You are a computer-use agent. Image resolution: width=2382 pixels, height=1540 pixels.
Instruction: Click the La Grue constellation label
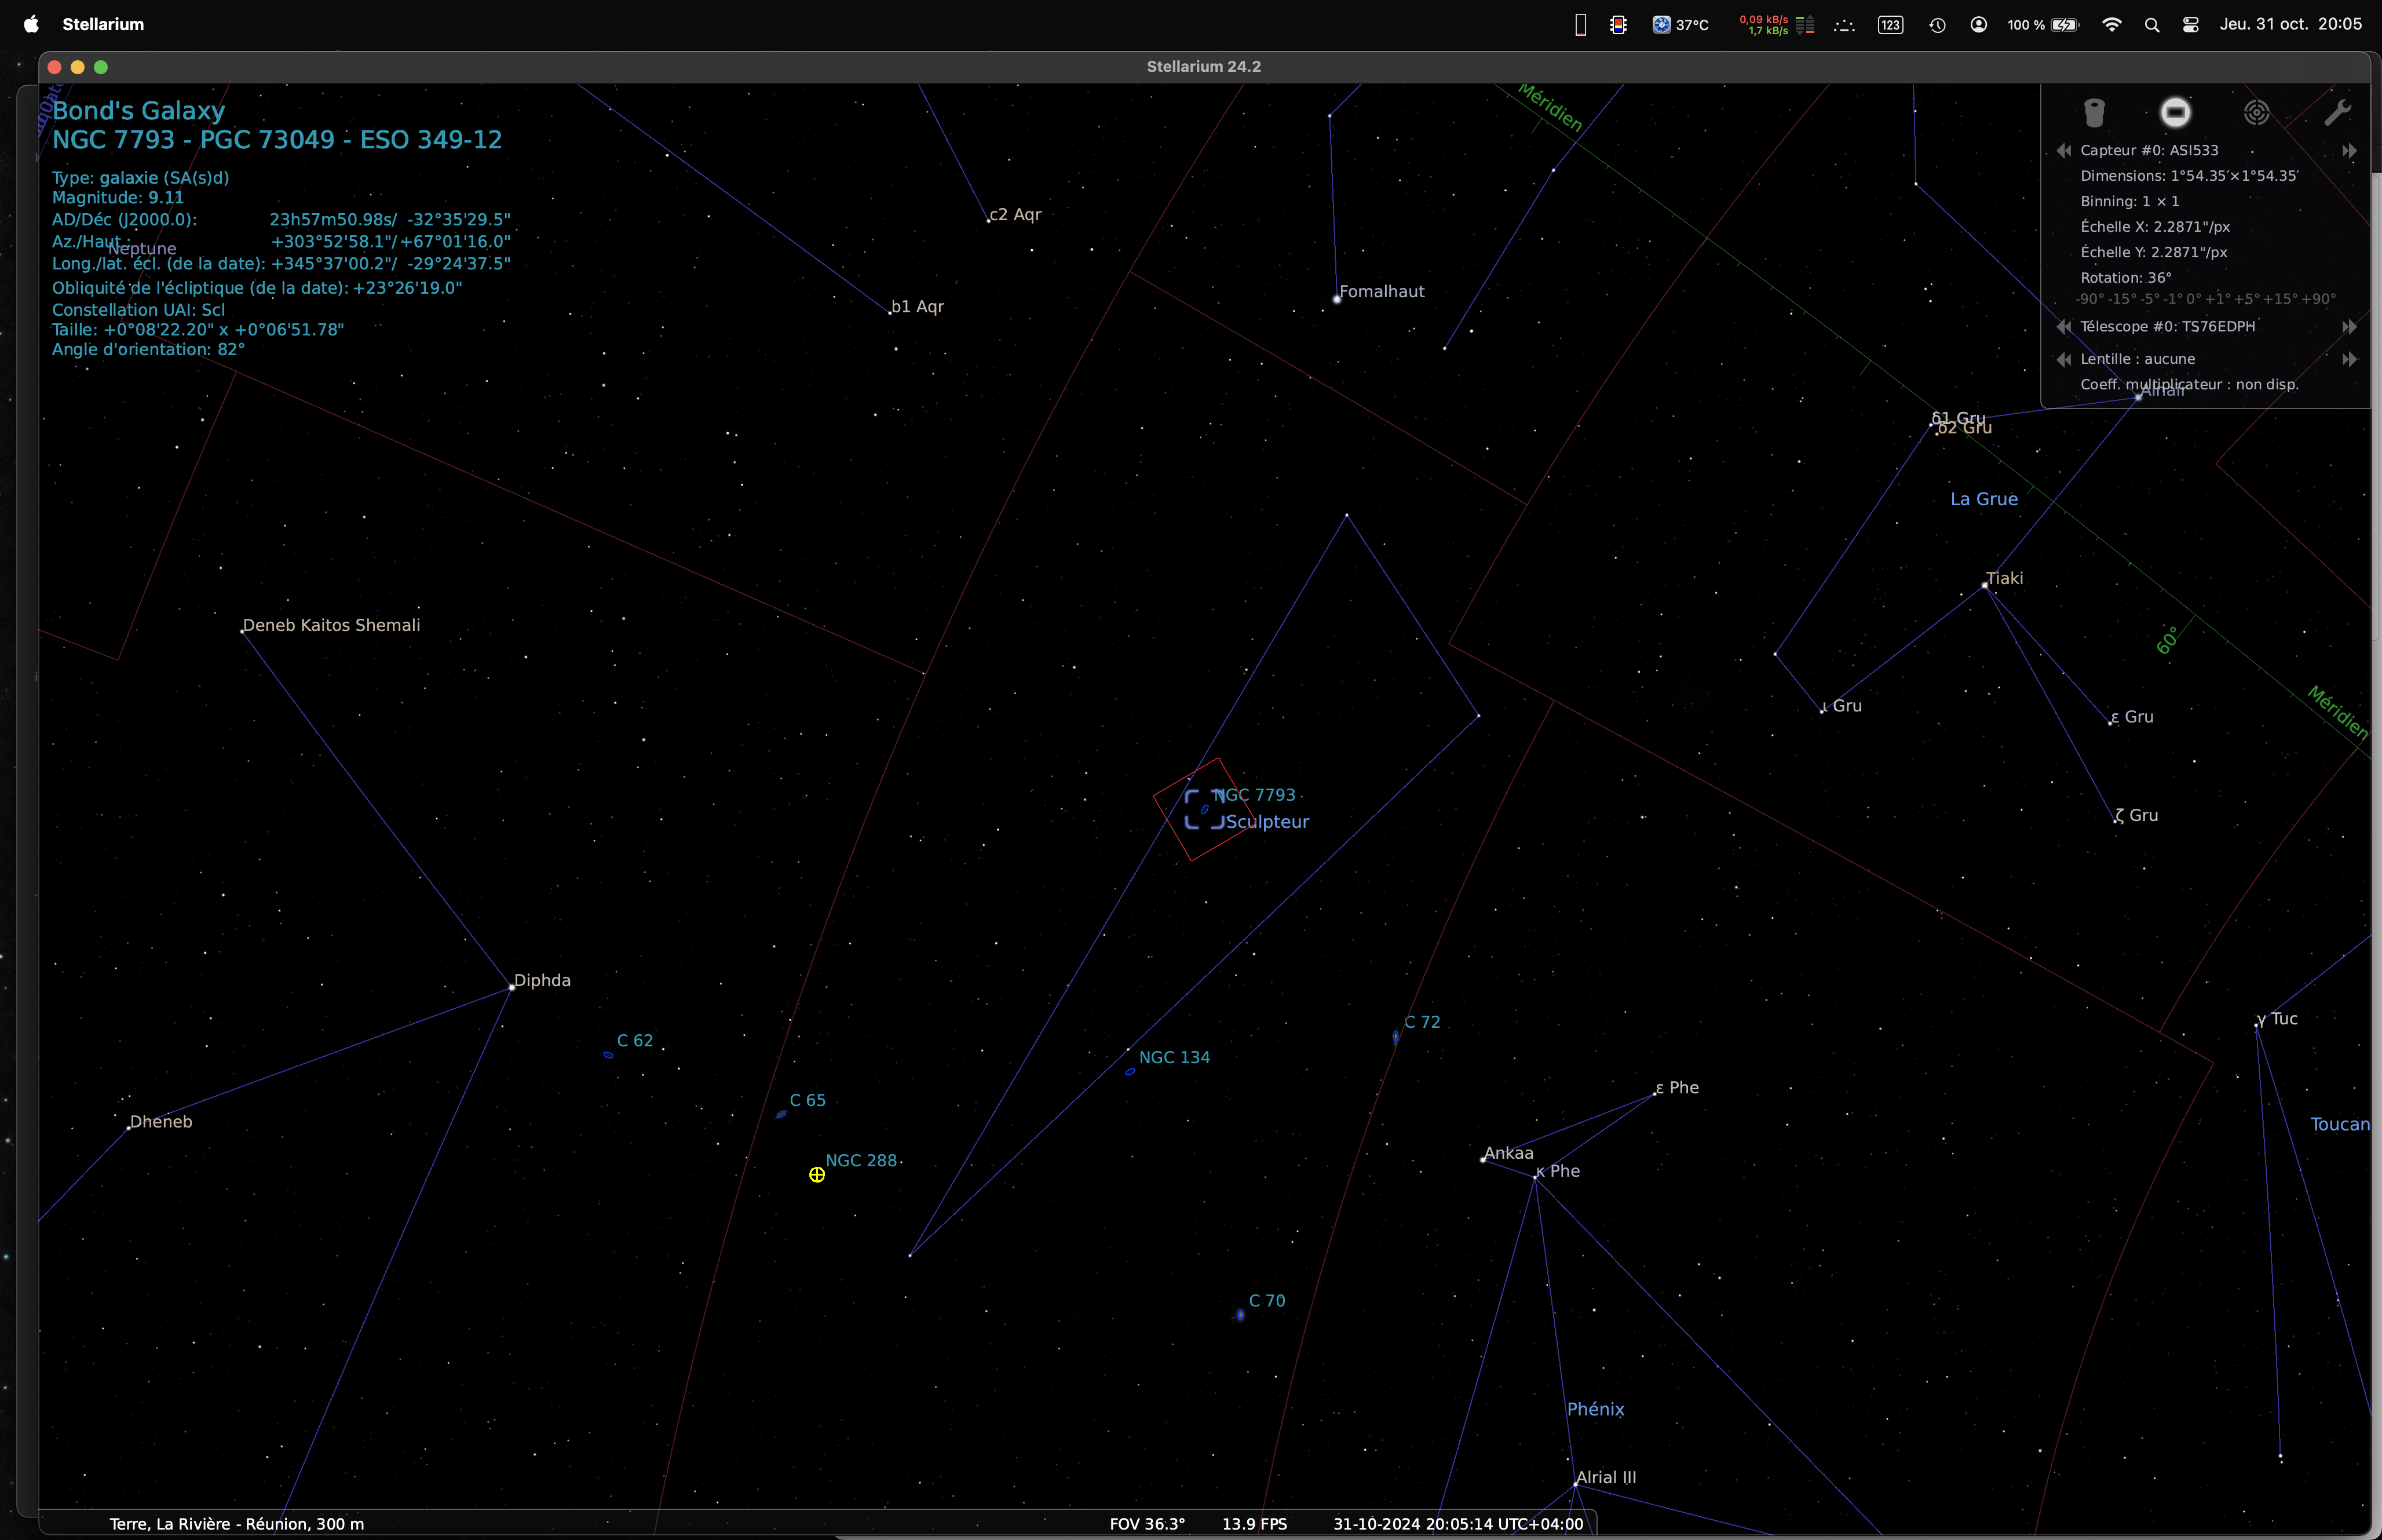point(1984,499)
